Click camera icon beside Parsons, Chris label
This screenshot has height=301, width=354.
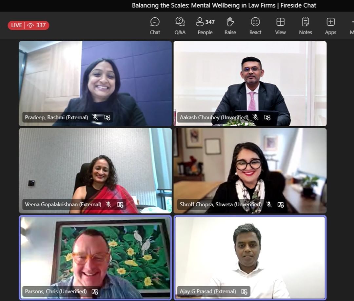tap(95, 291)
